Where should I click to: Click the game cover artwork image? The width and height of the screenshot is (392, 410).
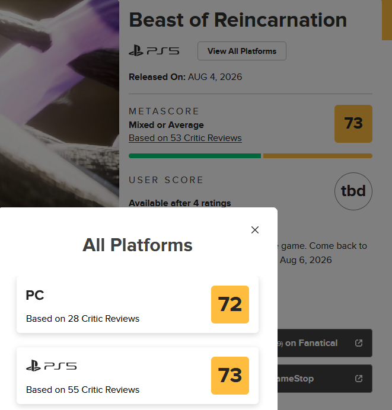(59, 104)
